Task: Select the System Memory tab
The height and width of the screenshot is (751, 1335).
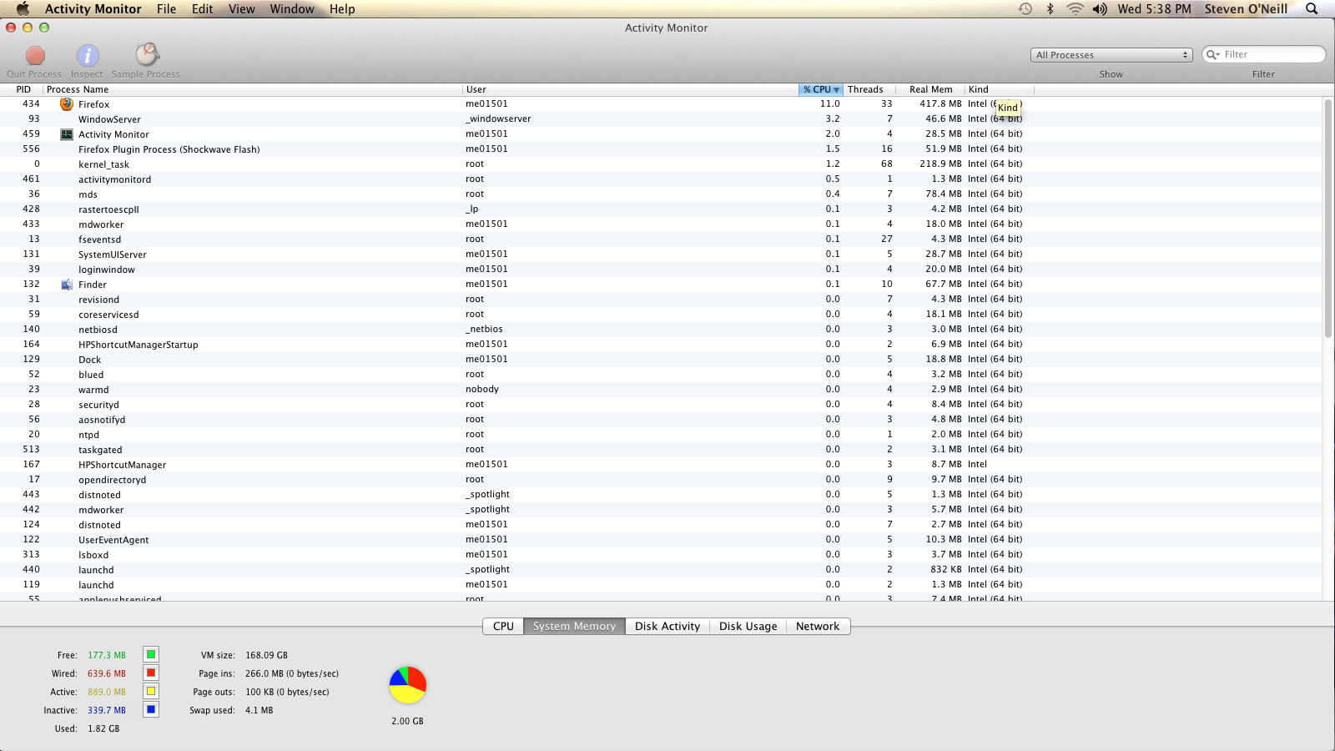Action: pos(574,626)
